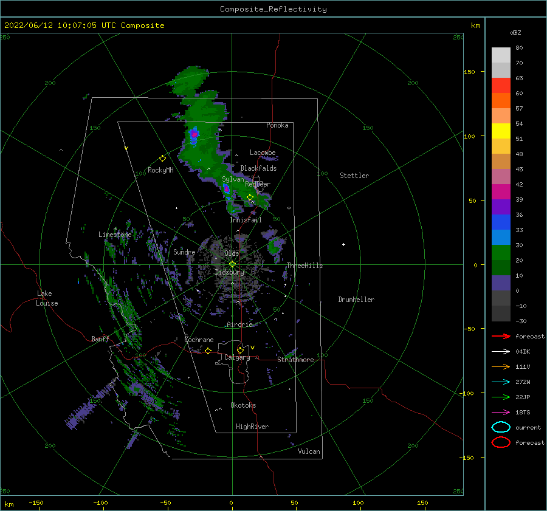Pick the 42 dBZ magenta swatch
Image resolution: width=547 pixels, height=511 pixels.
pyautogui.click(x=501, y=191)
